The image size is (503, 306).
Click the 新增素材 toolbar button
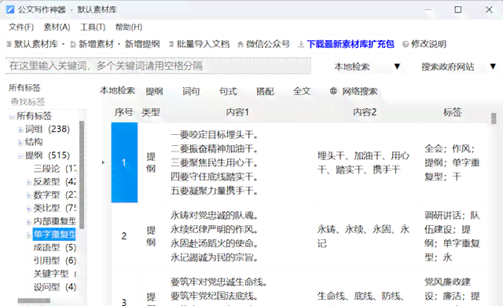pyautogui.click(x=93, y=44)
